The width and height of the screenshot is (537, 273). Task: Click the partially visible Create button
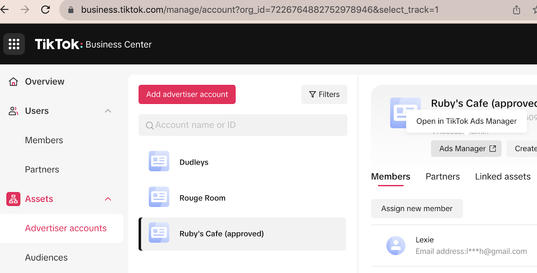[522, 149]
